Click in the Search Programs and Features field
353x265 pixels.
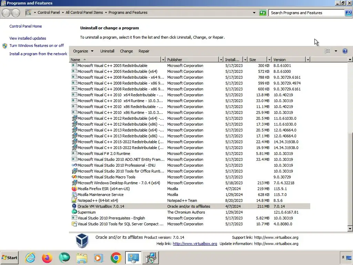[306, 13]
